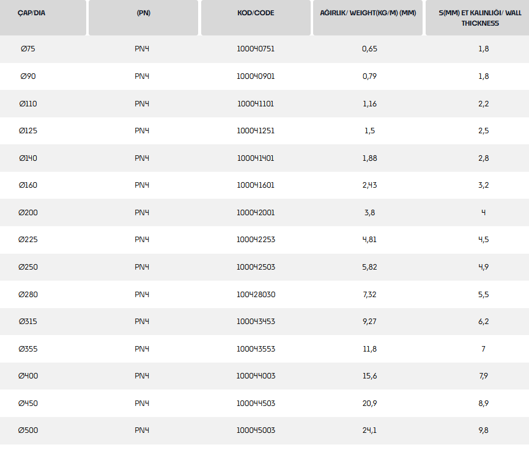Viewport: 529px width, 450px height.
Task: Select wall thickness 3,2 in Ø160 row
Action: [483, 185]
